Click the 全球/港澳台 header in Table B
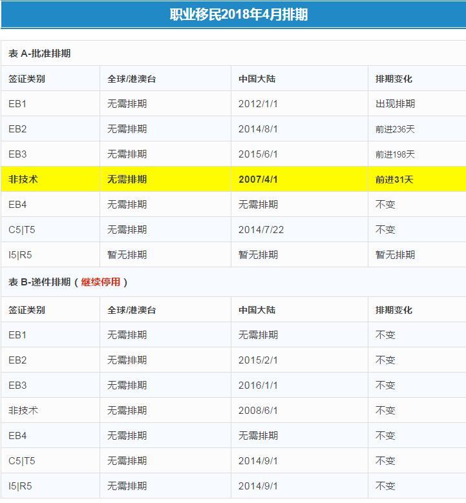Screen dimensions: 466x503 click(132, 310)
